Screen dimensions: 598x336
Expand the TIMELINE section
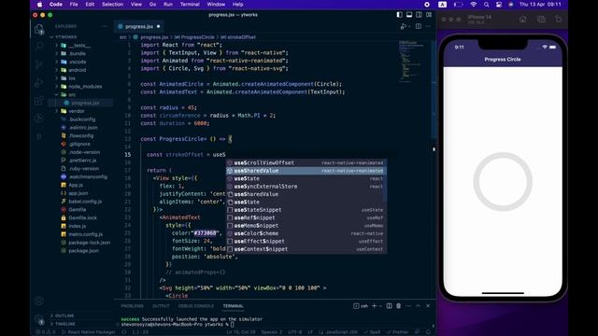tap(65, 324)
